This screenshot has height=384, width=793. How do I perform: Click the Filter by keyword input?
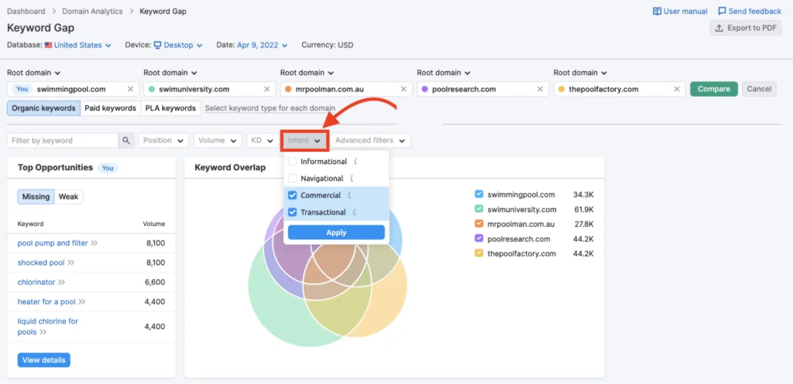[63, 140]
